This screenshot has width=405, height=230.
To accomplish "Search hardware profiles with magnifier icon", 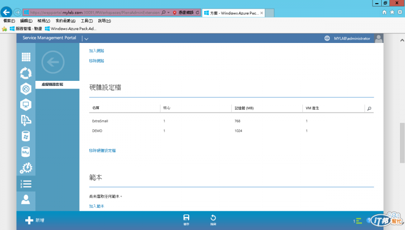I will click(370, 109).
